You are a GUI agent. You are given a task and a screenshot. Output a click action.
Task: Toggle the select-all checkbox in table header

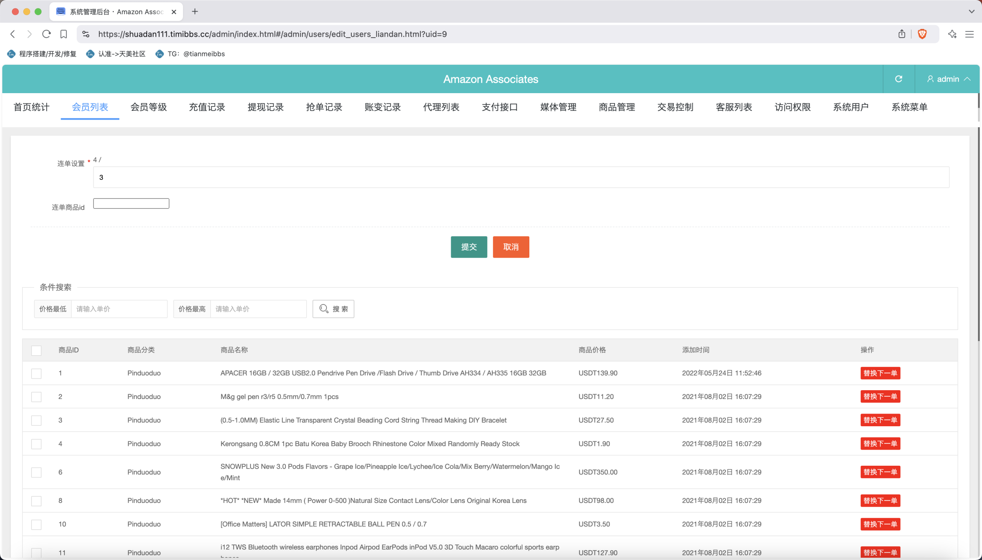(x=36, y=350)
